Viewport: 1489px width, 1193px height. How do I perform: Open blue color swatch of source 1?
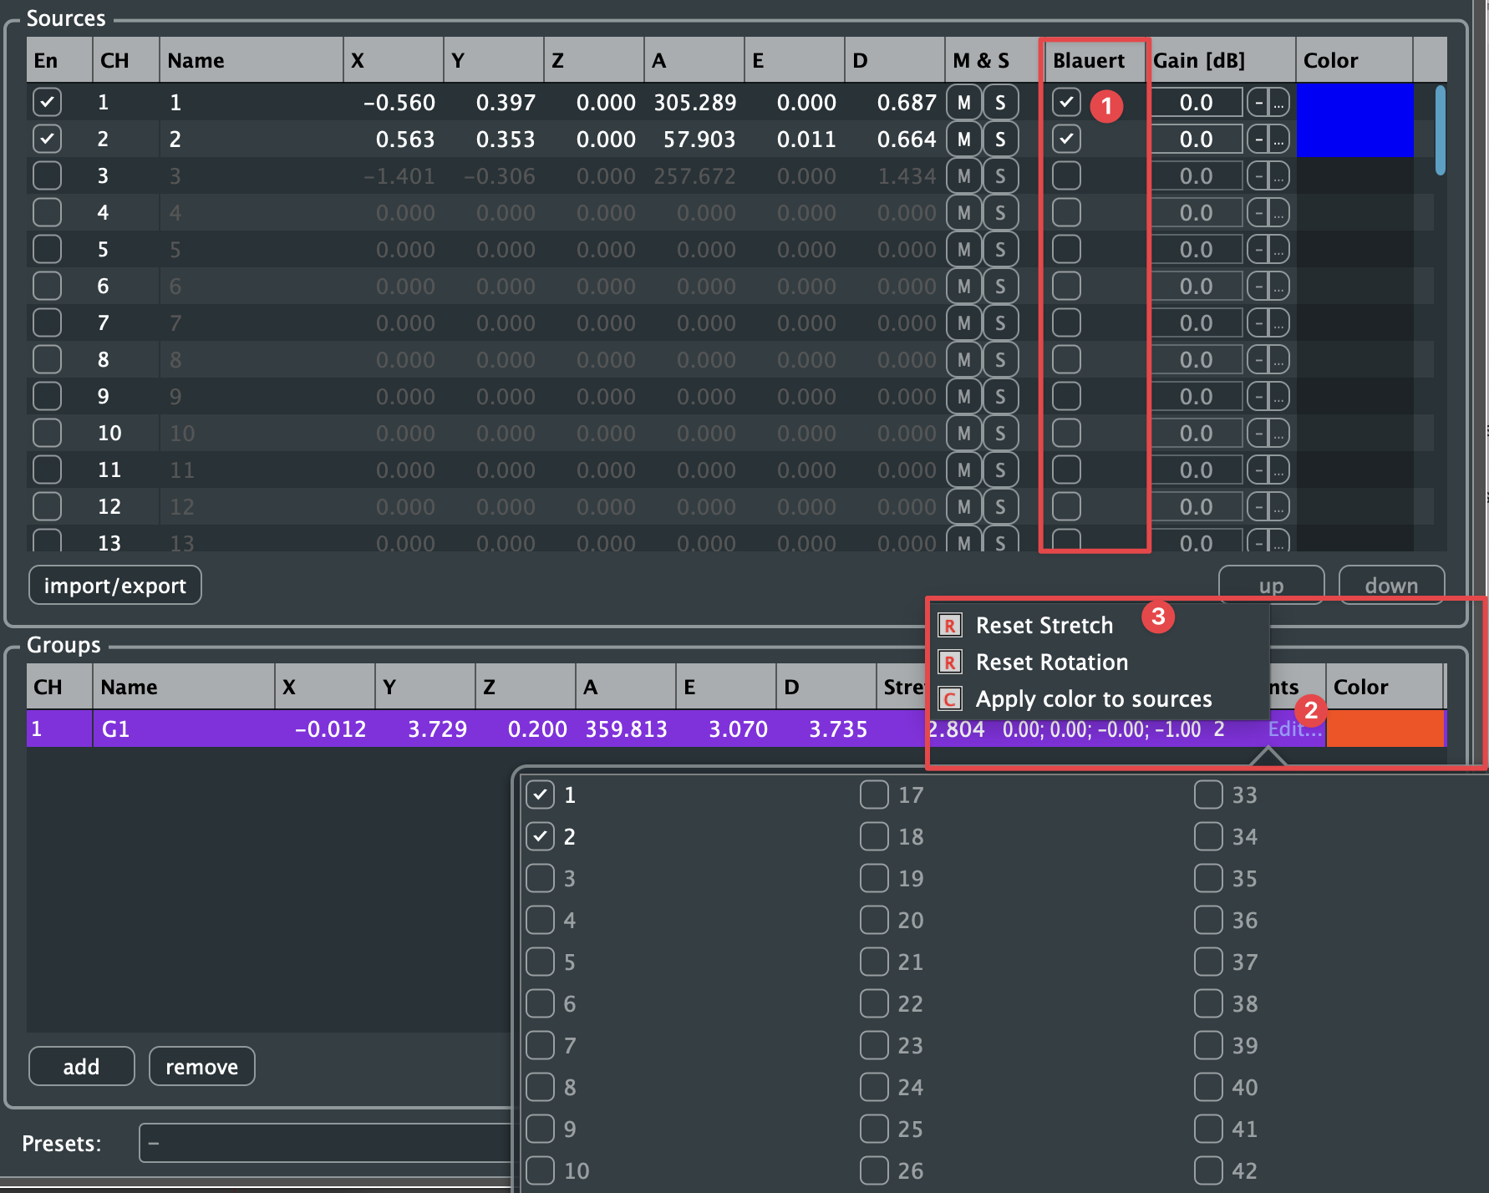[1354, 103]
